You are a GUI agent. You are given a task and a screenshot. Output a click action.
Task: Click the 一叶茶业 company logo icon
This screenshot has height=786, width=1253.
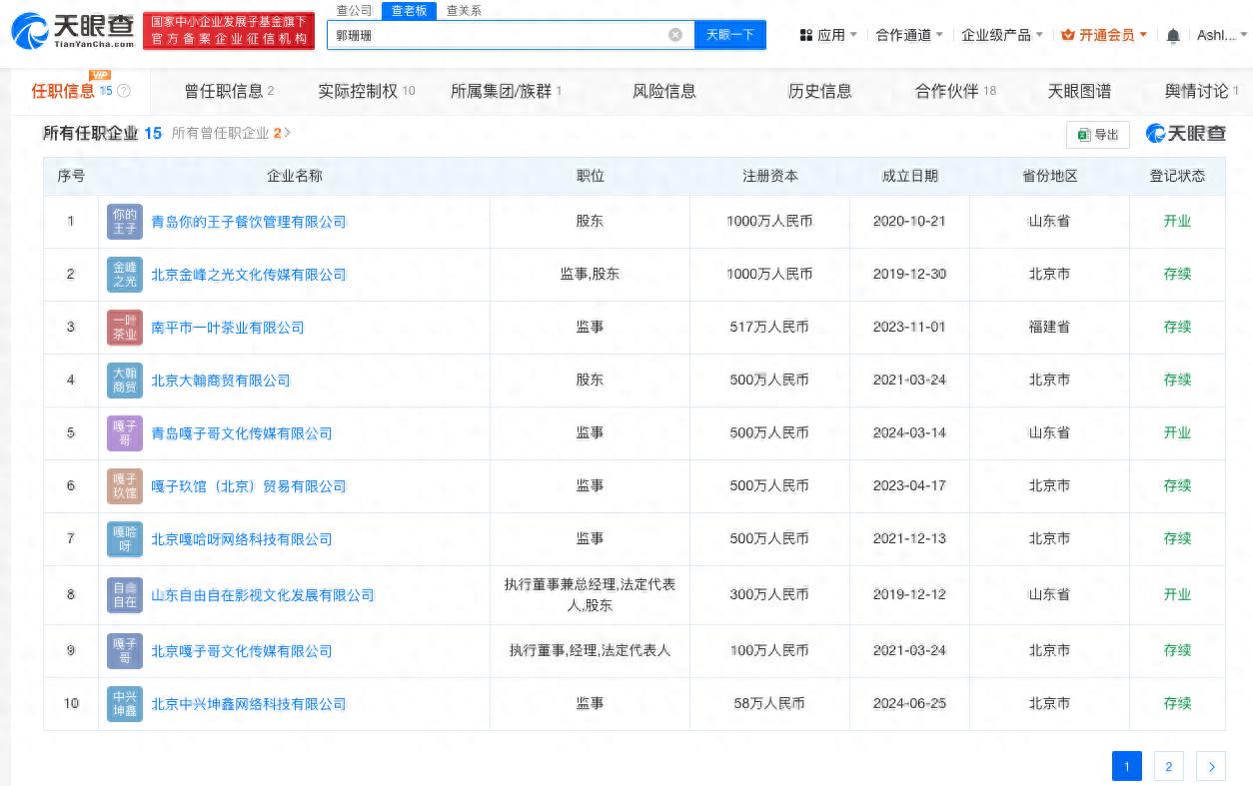pos(125,328)
